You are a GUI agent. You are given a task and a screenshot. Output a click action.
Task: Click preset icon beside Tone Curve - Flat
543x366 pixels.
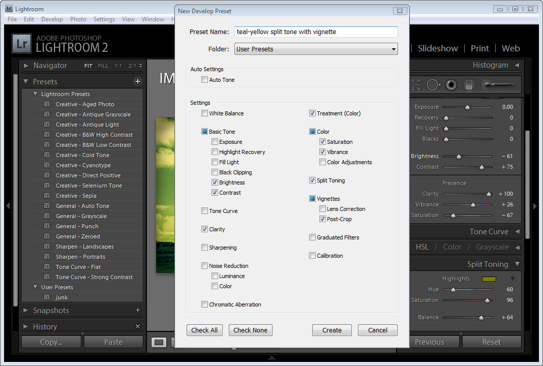pyautogui.click(x=47, y=267)
